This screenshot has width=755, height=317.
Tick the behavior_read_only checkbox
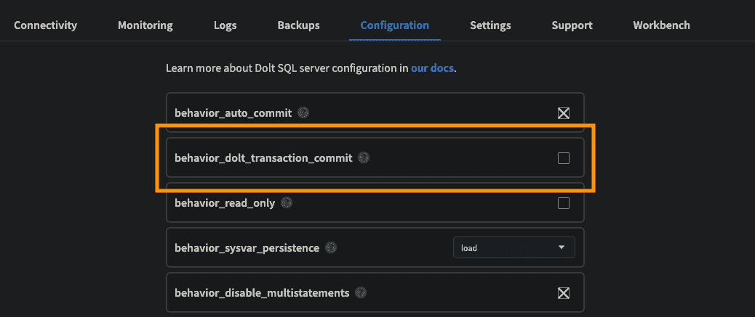564,203
